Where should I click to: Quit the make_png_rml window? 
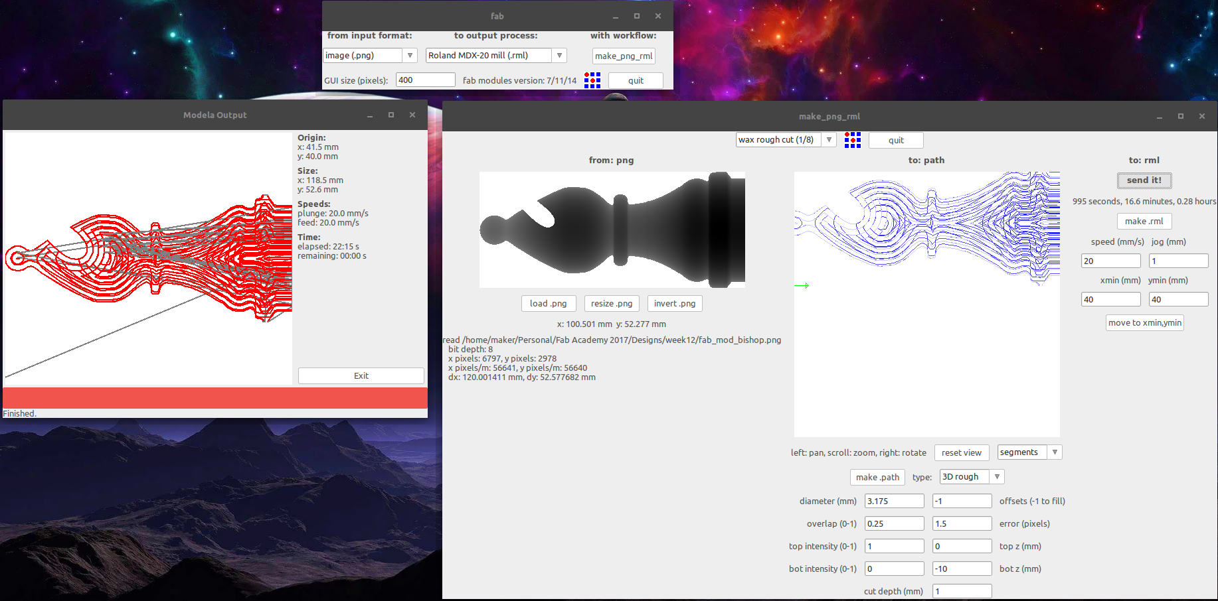[x=896, y=141]
